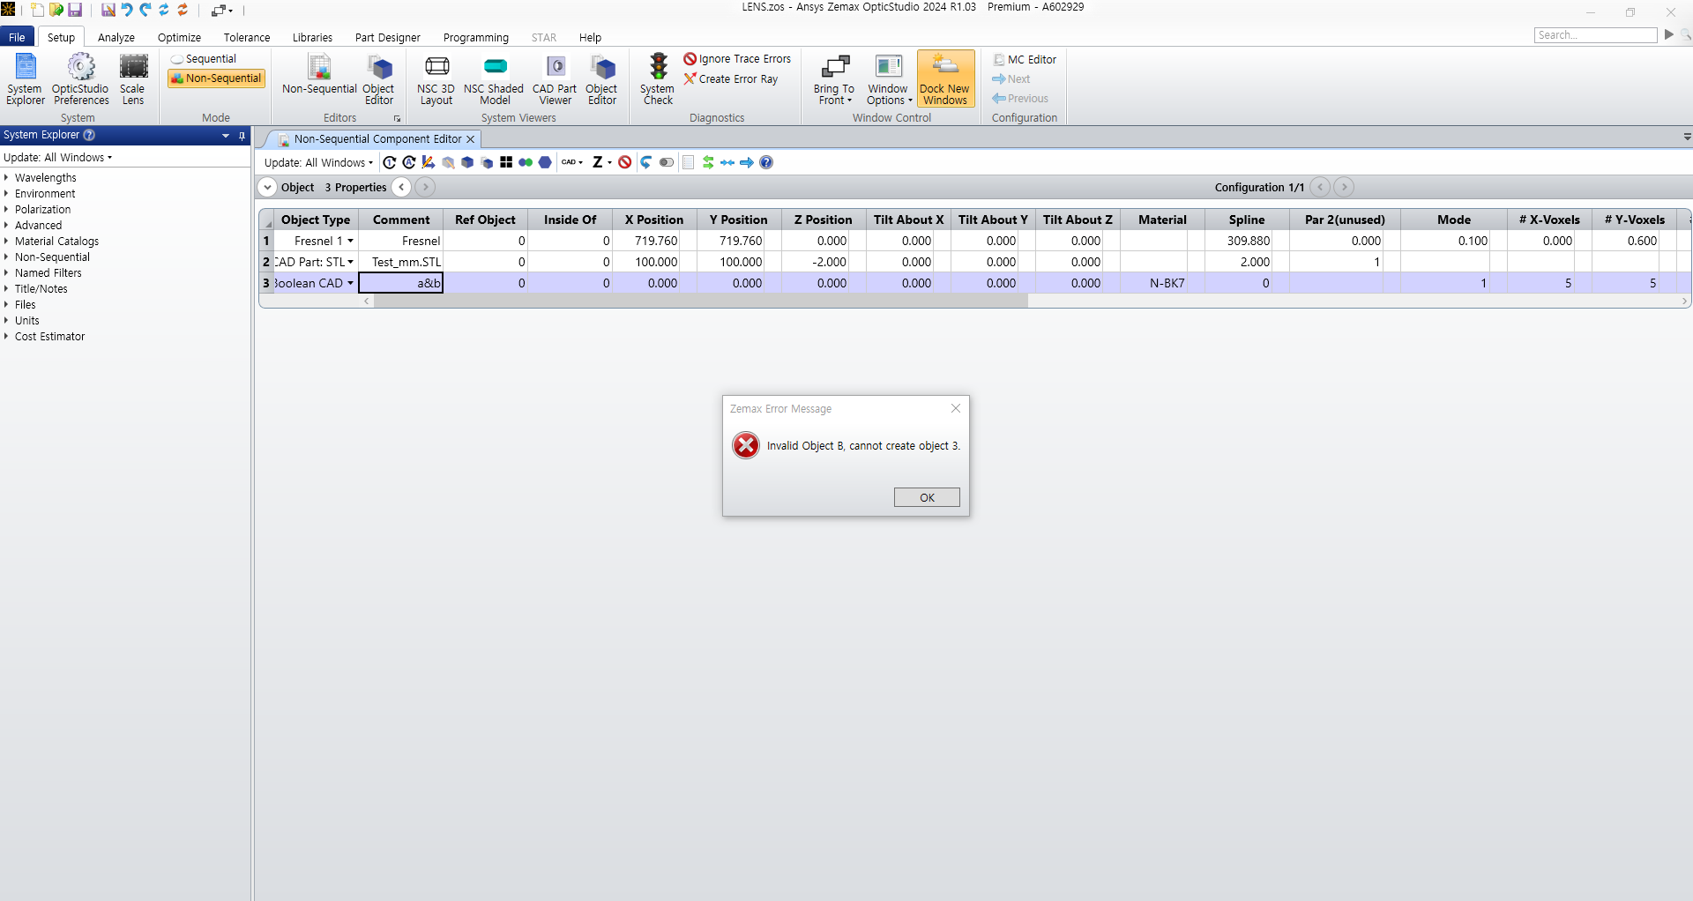The width and height of the screenshot is (1693, 901).
Task: Click Create Error Ray
Action: [731, 78]
